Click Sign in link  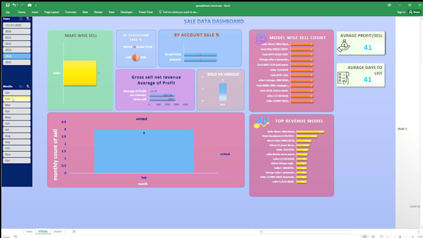[401, 12]
